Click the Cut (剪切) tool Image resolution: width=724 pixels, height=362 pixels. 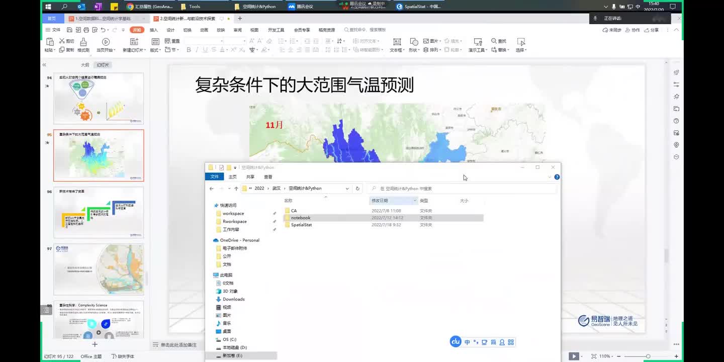point(66,41)
